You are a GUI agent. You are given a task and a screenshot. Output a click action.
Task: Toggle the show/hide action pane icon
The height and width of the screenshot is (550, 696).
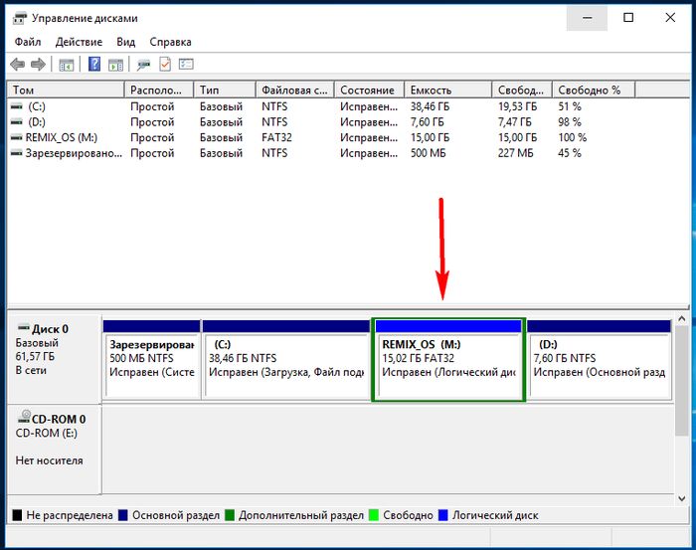point(115,65)
